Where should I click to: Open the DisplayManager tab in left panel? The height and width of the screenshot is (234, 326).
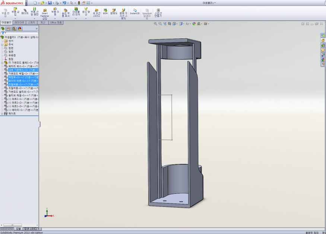pyautogui.click(x=20, y=29)
